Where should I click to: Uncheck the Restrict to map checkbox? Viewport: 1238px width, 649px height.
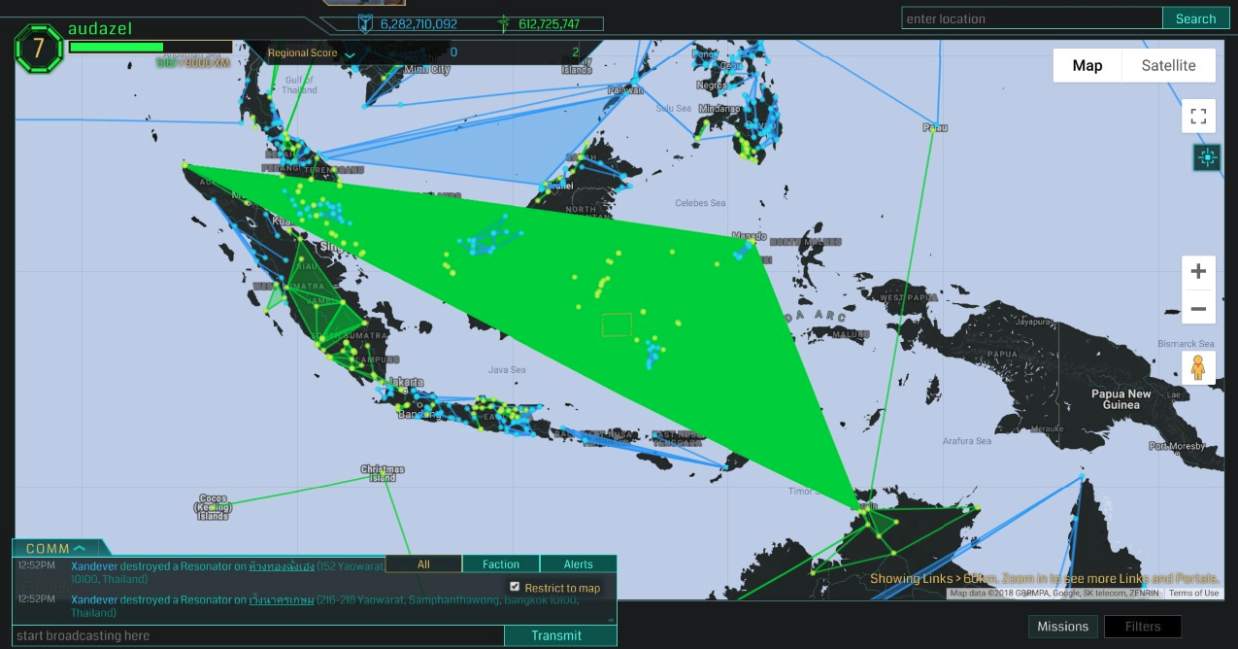515,587
